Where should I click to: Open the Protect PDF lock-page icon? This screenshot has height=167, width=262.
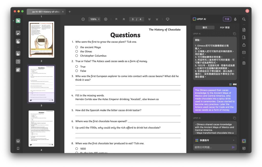click(244, 37)
